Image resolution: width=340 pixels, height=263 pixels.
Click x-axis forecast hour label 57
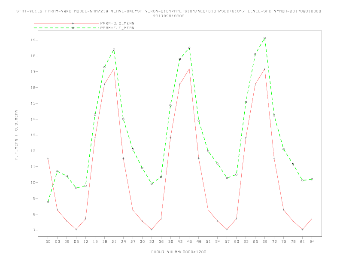click(227, 242)
